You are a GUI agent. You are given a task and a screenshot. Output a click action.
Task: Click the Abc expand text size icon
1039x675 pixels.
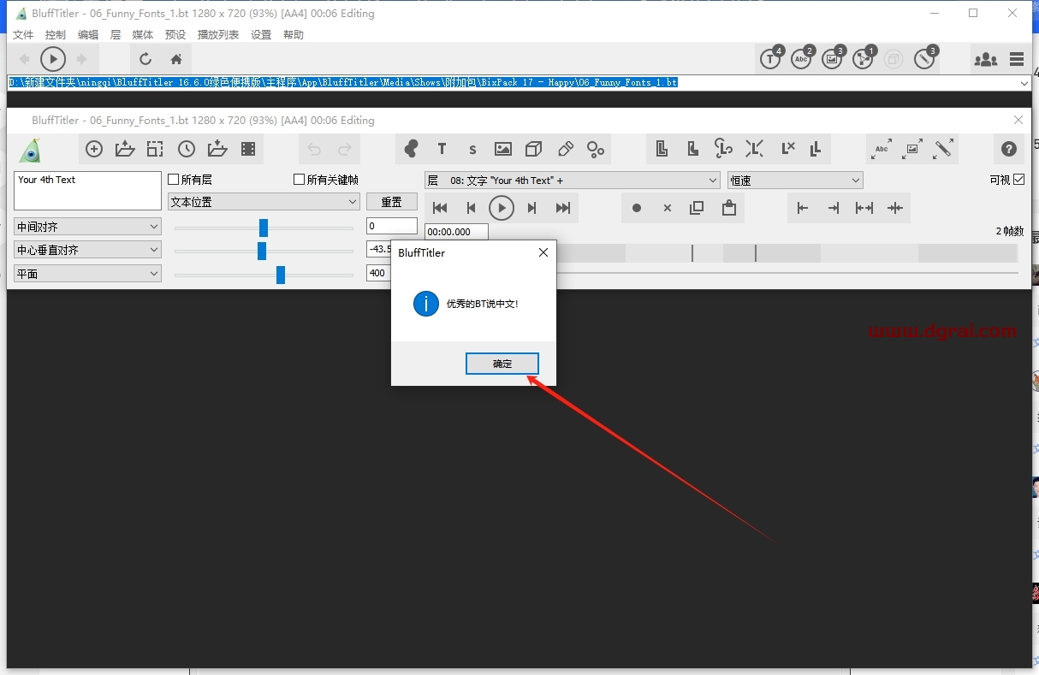click(882, 149)
